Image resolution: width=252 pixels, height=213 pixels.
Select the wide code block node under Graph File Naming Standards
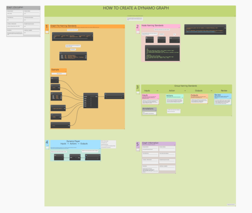tap(73, 36)
